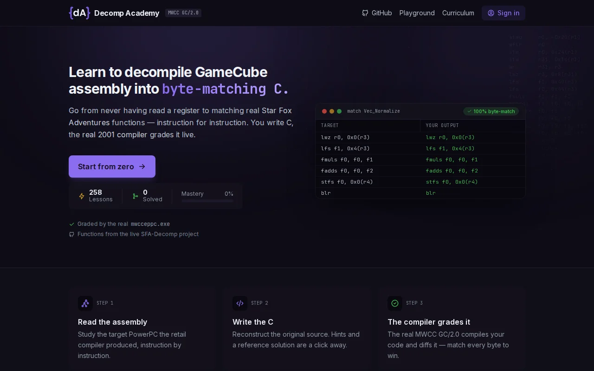Click the red window dot in demo panel

click(x=324, y=111)
